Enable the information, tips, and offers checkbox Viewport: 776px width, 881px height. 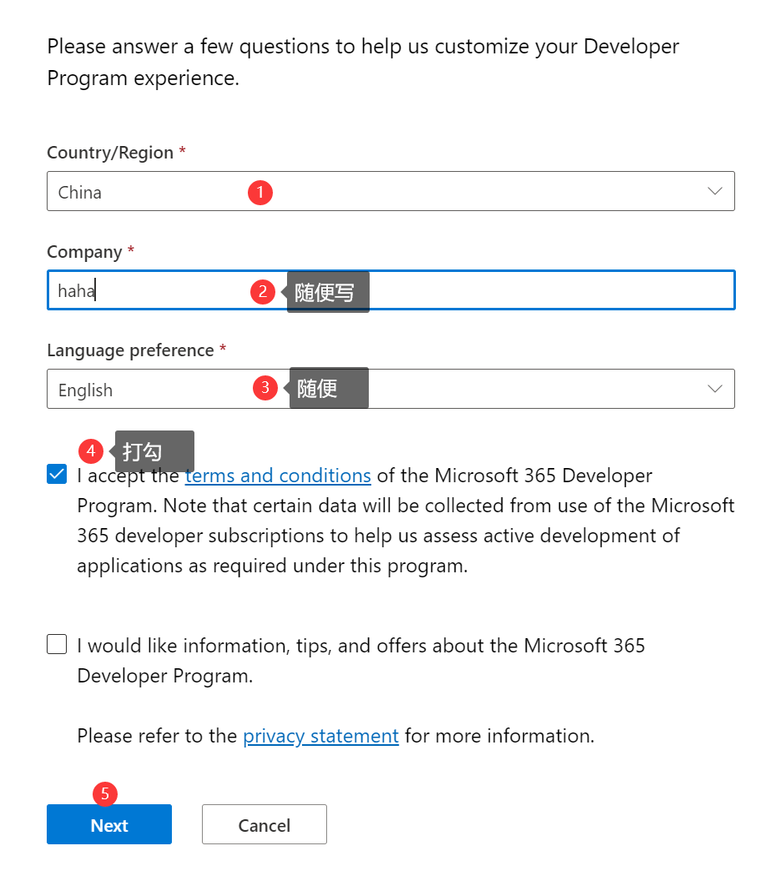coord(57,645)
